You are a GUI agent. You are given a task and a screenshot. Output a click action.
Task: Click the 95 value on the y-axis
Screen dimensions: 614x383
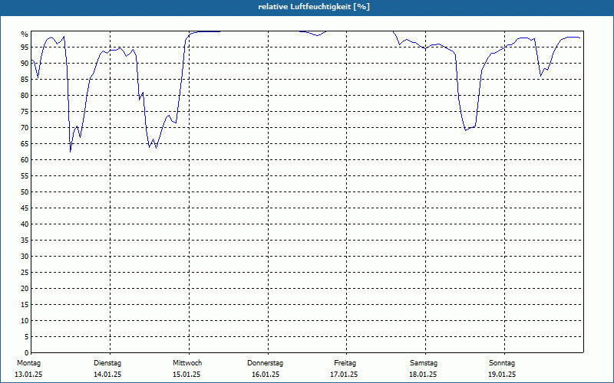click(25, 47)
